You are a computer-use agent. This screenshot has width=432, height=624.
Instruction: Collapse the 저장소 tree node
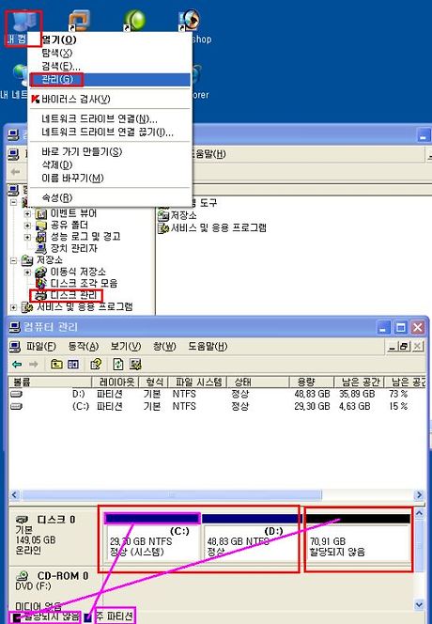pos(13,260)
